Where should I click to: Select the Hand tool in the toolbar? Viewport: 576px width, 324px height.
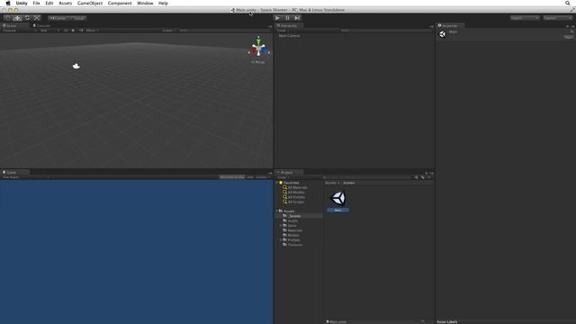[x=8, y=18]
